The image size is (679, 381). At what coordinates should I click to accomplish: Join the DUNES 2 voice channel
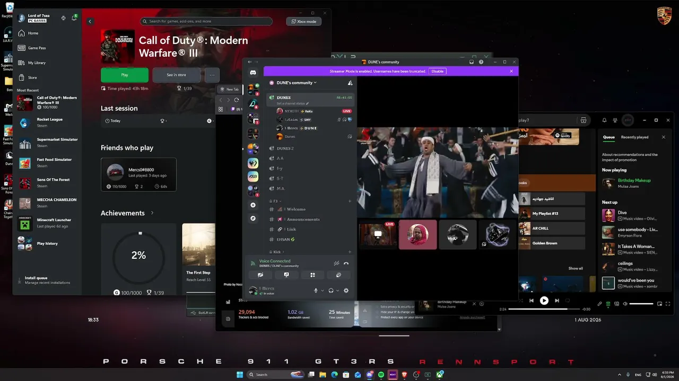311,148
